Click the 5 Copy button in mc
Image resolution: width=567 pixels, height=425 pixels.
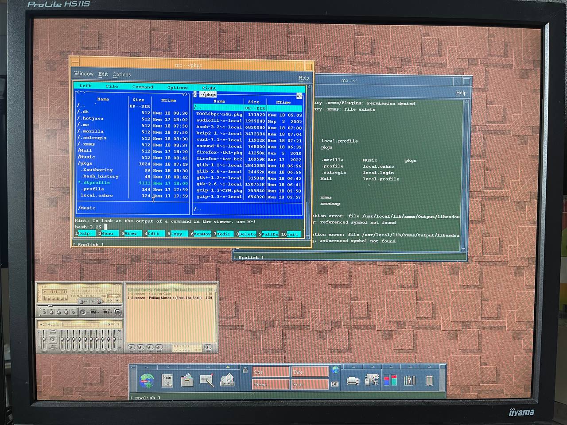click(176, 234)
